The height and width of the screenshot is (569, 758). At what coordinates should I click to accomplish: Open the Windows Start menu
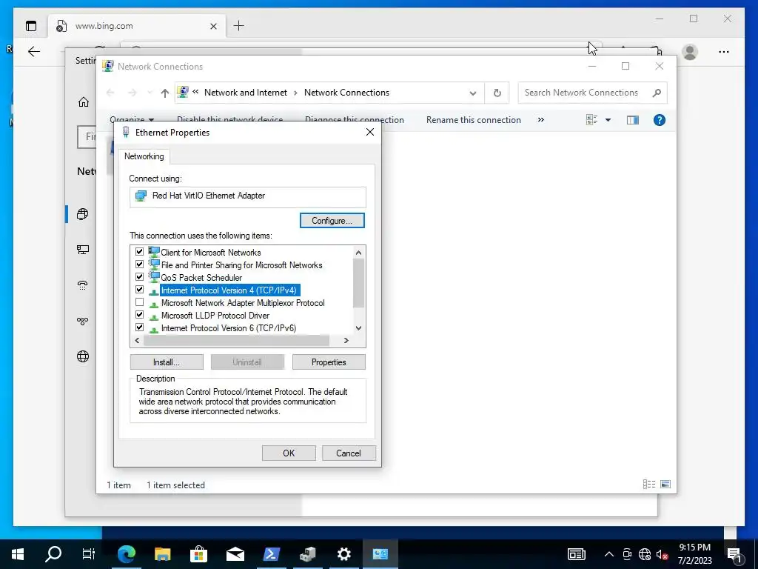pyautogui.click(x=18, y=554)
